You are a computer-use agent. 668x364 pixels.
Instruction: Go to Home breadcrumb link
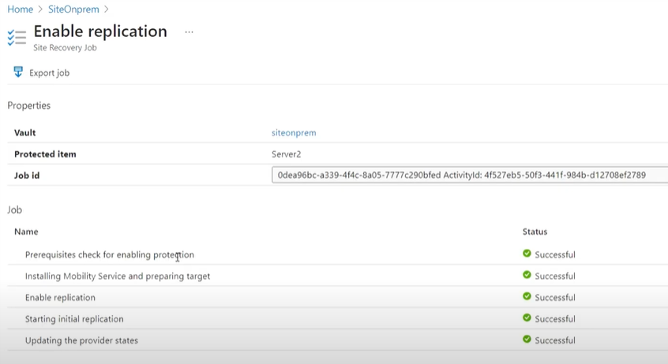pyautogui.click(x=20, y=9)
